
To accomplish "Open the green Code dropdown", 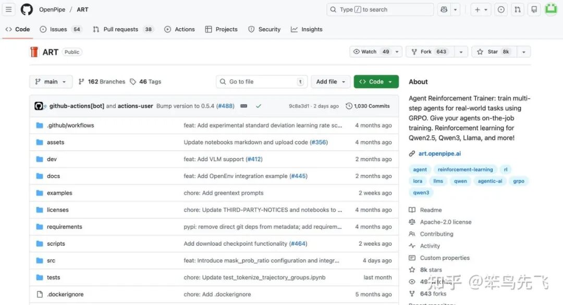I will pyautogui.click(x=376, y=82).
